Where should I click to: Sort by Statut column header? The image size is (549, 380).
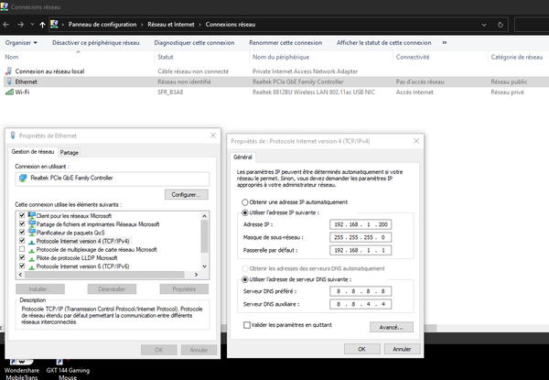166,57
